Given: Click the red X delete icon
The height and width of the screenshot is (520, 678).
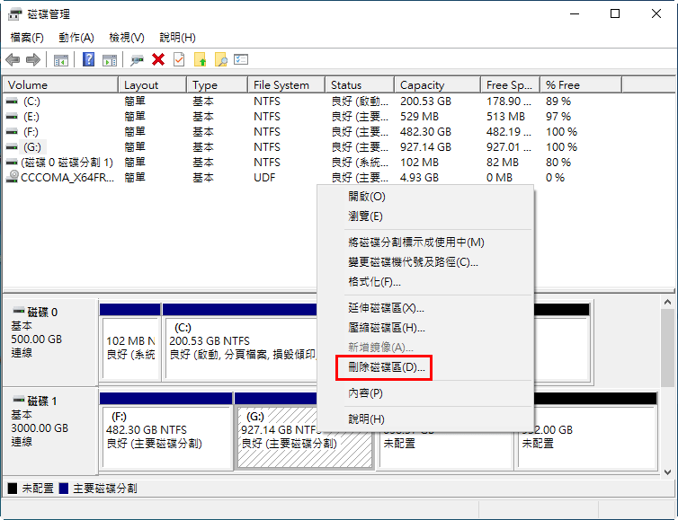Looking at the screenshot, I should 158,59.
